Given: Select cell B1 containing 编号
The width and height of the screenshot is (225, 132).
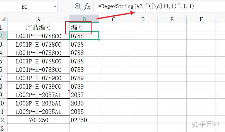Looking at the screenshot, I should click(84, 27).
